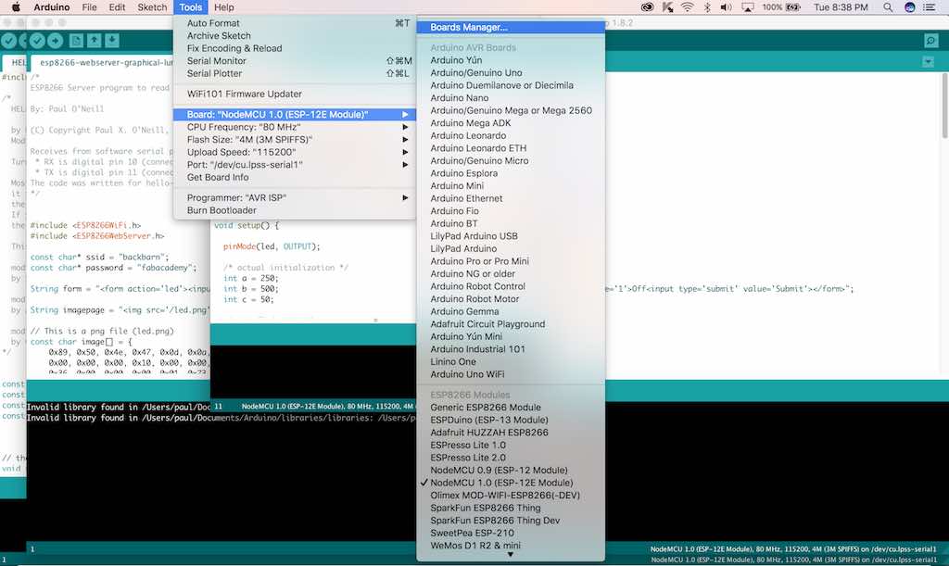Click the Open sketch up-arrow icon
949x566 pixels.
(x=94, y=41)
